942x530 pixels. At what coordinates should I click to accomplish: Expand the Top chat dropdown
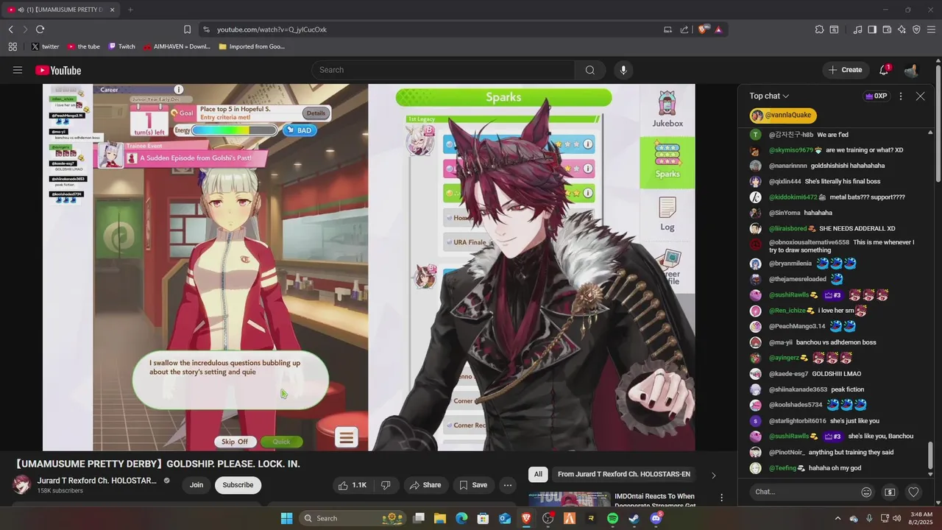(769, 96)
